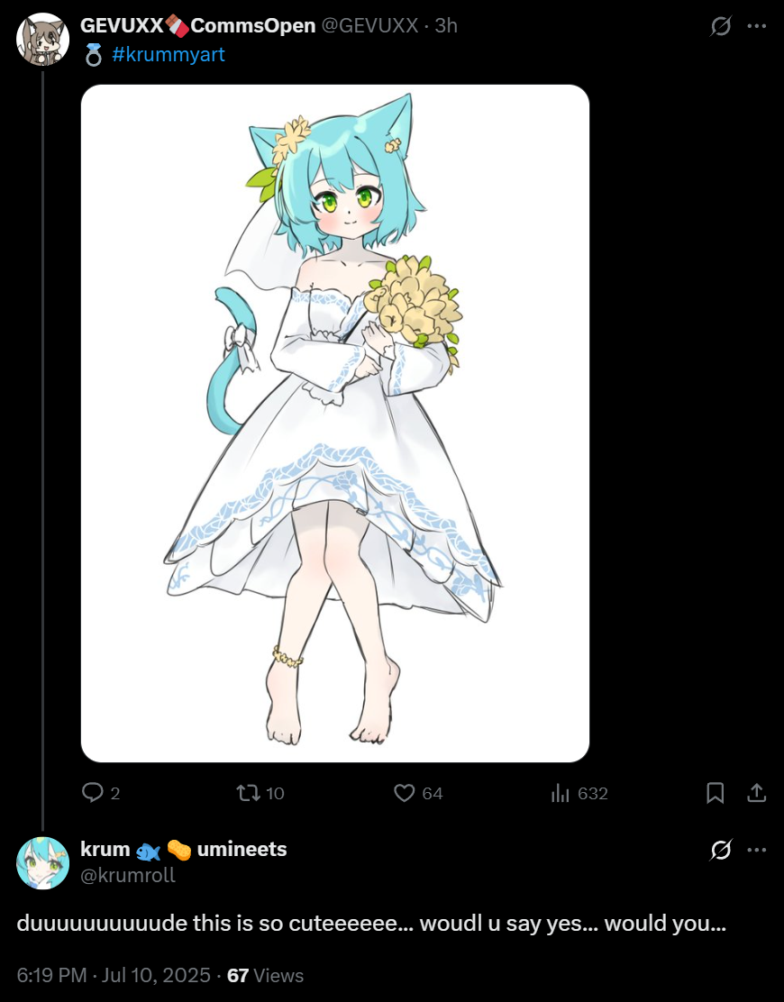The width and height of the screenshot is (784, 1002).
Task: Open GEVUXX's profile avatar
Action: 43,40
